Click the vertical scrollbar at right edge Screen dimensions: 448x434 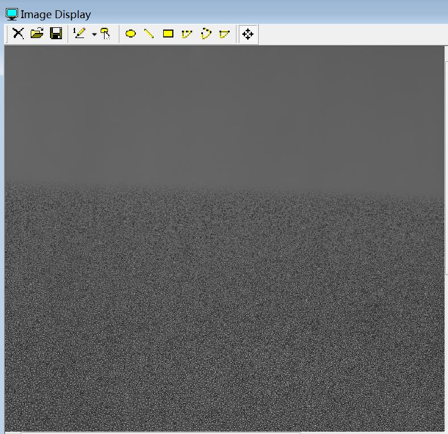446,227
